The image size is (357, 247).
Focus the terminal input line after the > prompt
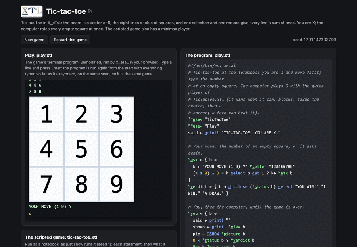pos(100,214)
